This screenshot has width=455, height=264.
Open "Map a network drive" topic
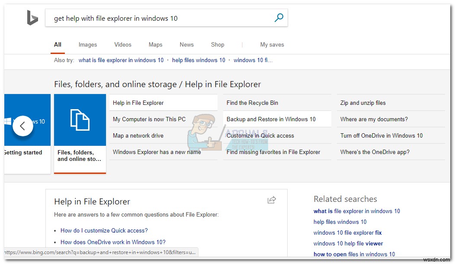point(138,136)
